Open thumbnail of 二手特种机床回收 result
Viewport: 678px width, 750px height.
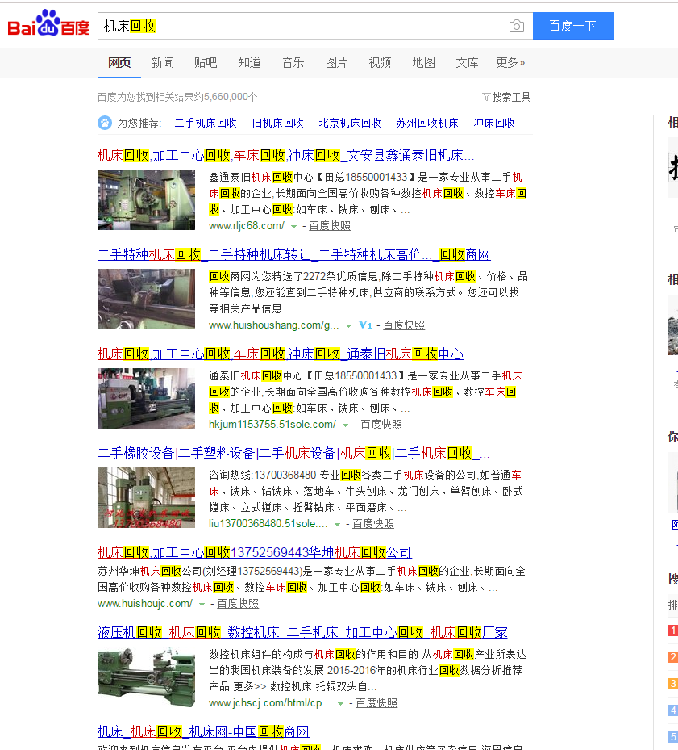click(x=146, y=299)
